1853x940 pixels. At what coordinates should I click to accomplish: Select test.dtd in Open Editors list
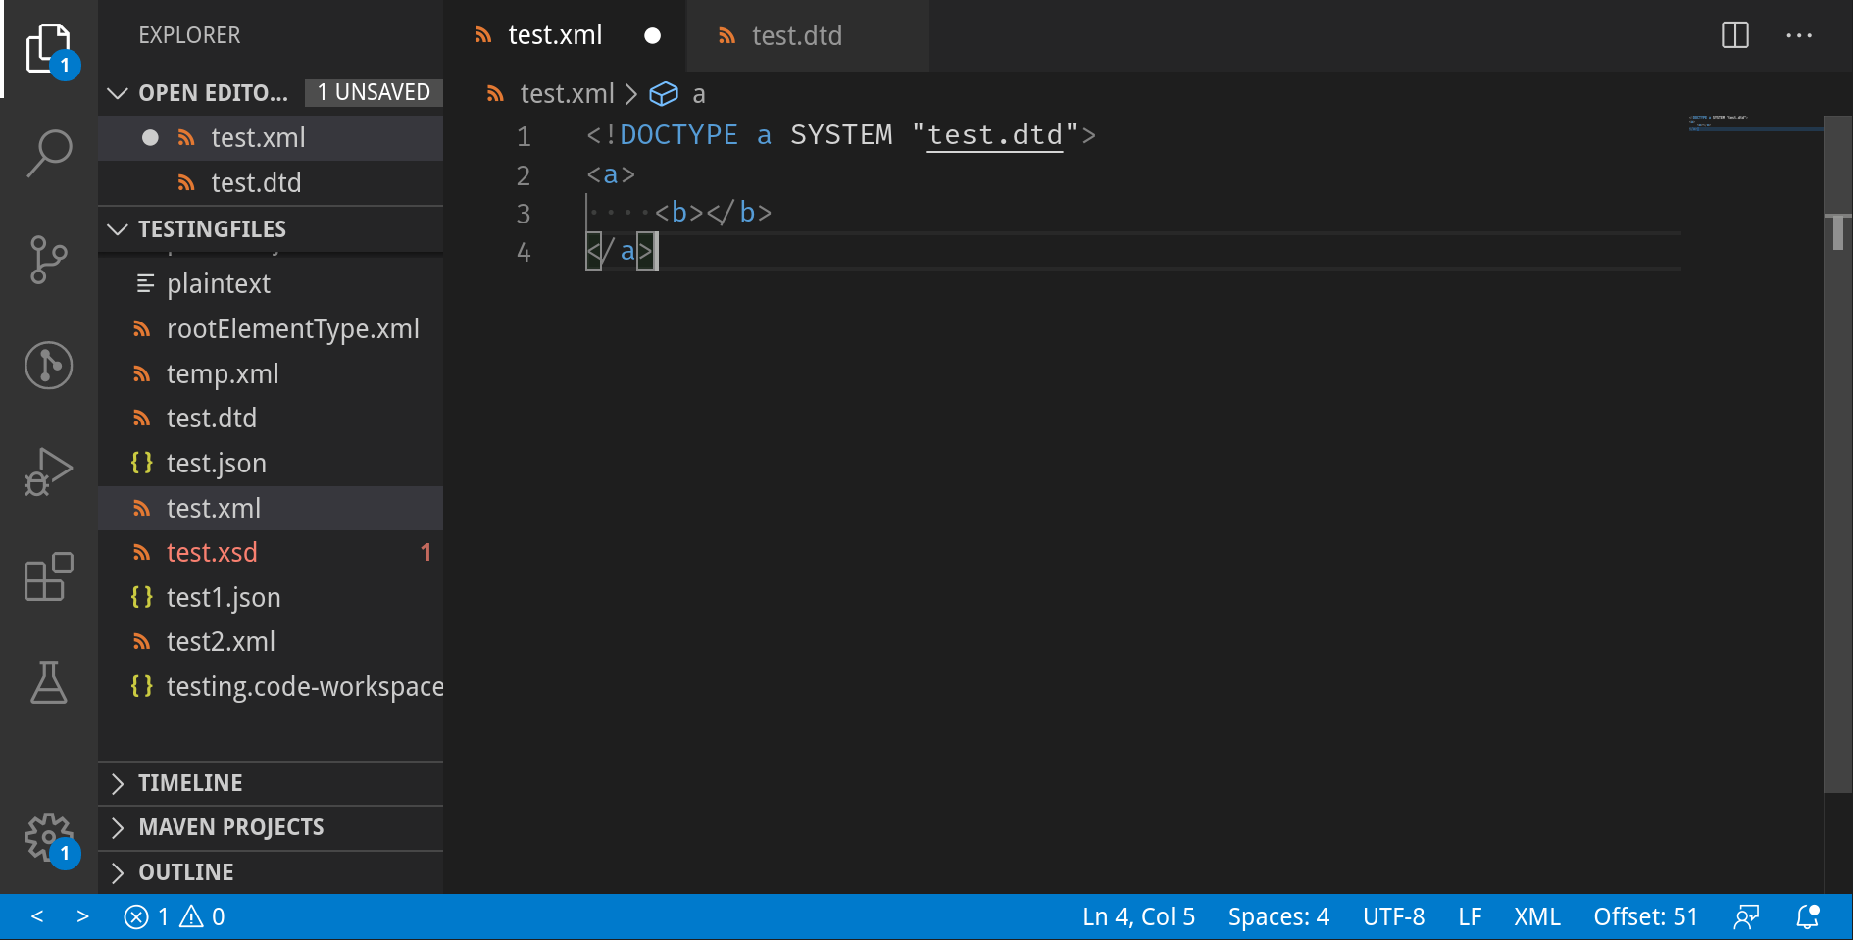point(271,183)
